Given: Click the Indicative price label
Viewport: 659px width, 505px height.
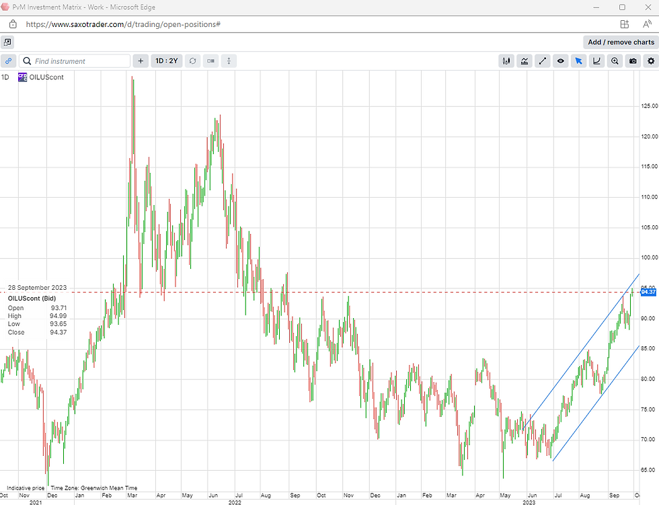Looking at the screenshot, I should [x=26, y=488].
